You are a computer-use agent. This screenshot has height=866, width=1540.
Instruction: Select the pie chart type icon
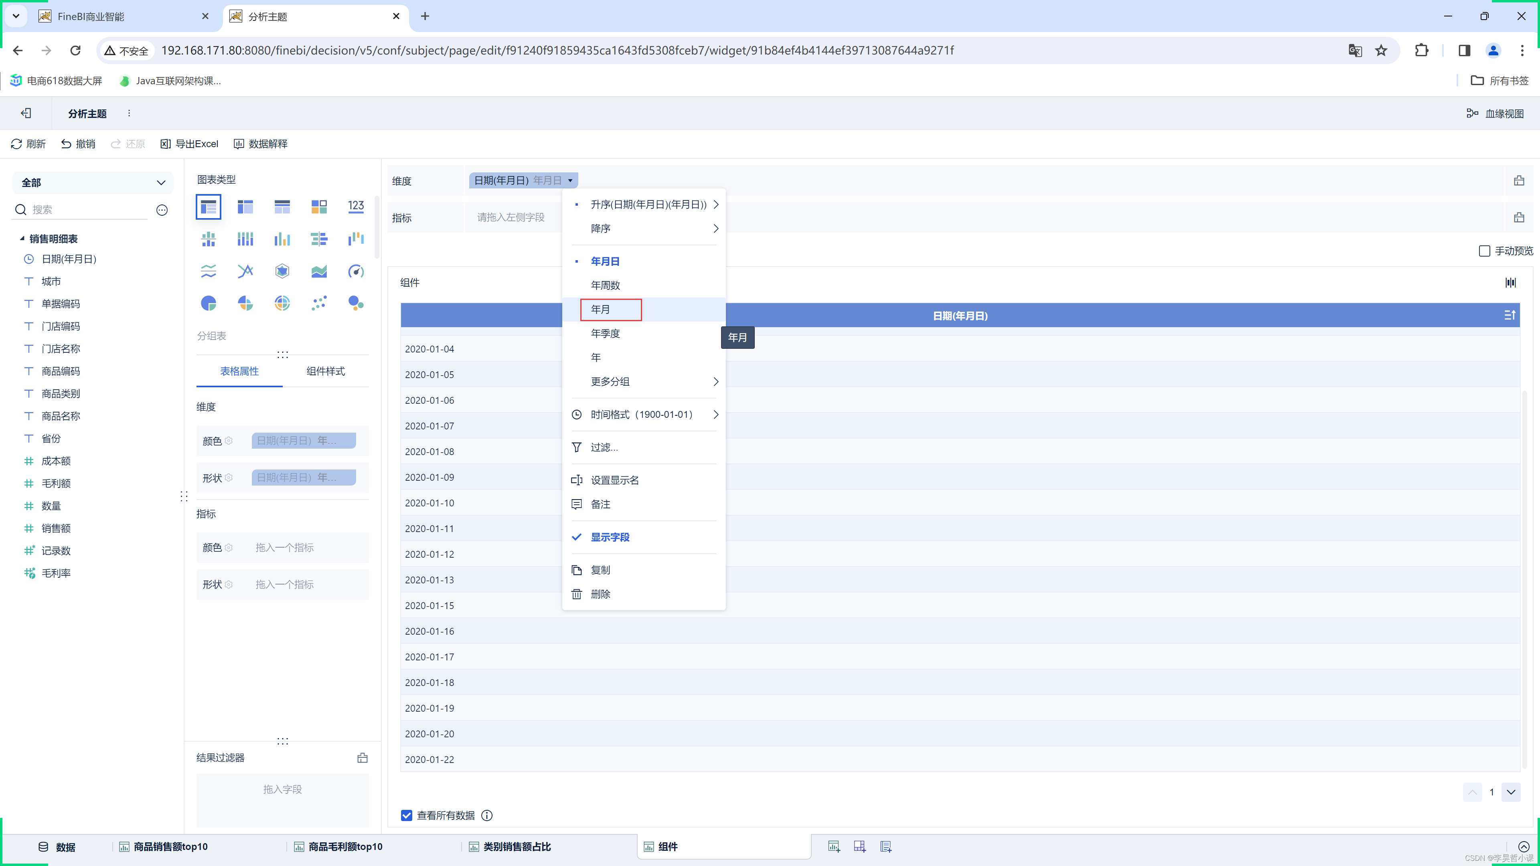208,304
